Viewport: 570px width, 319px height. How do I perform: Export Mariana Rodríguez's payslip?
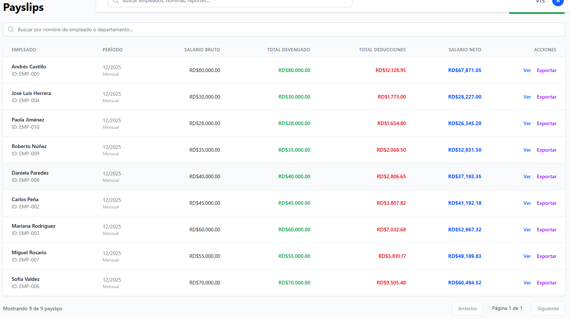[546, 230]
